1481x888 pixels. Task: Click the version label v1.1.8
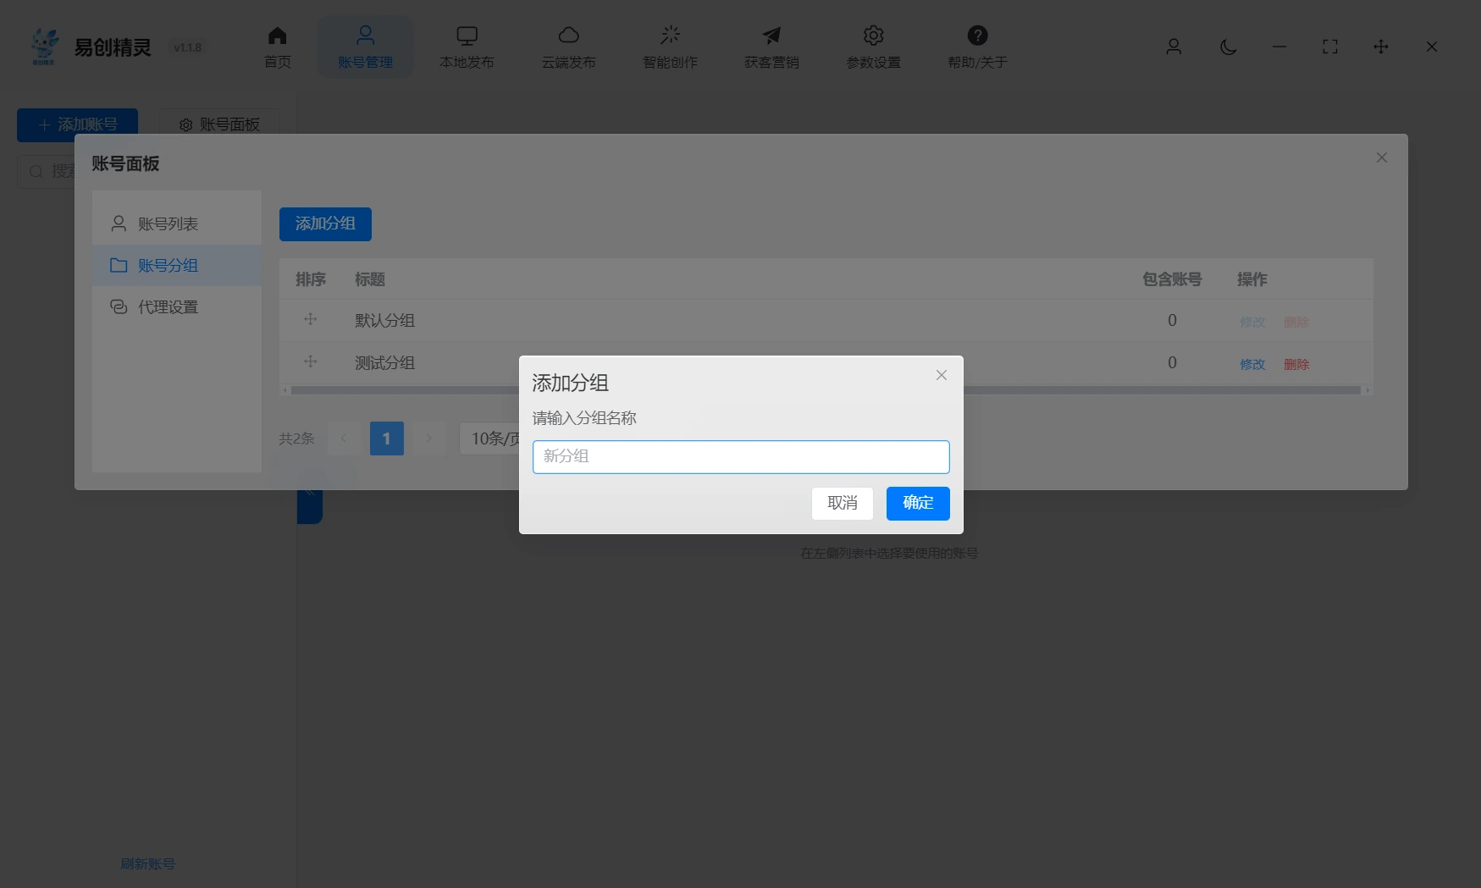coord(187,47)
